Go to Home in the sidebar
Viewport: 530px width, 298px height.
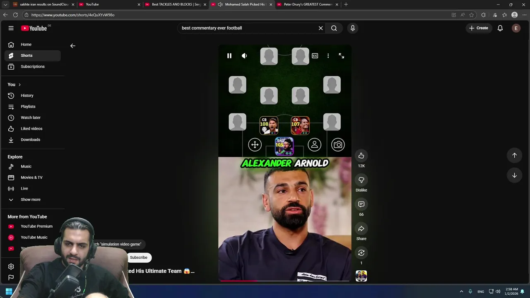point(33,44)
